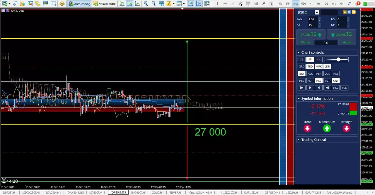This screenshot has width=375, height=195.
Task: Adjust the chart controls slider
Action: (338, 60)
